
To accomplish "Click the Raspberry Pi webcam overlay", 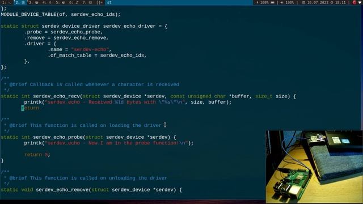I will tap(314, 167).
